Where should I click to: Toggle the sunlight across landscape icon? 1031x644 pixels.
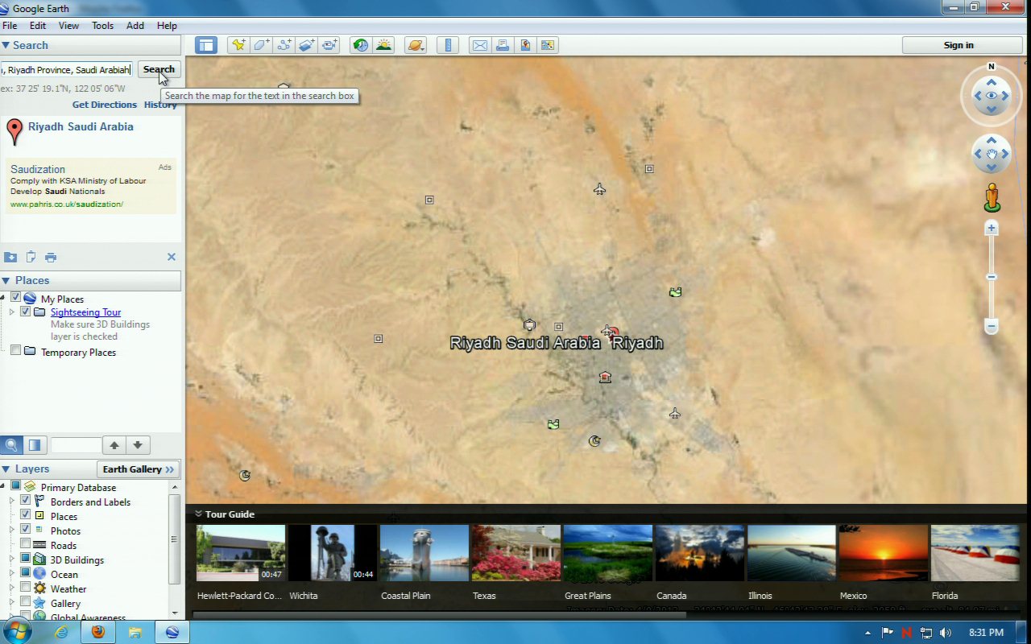tap(383, 45)
